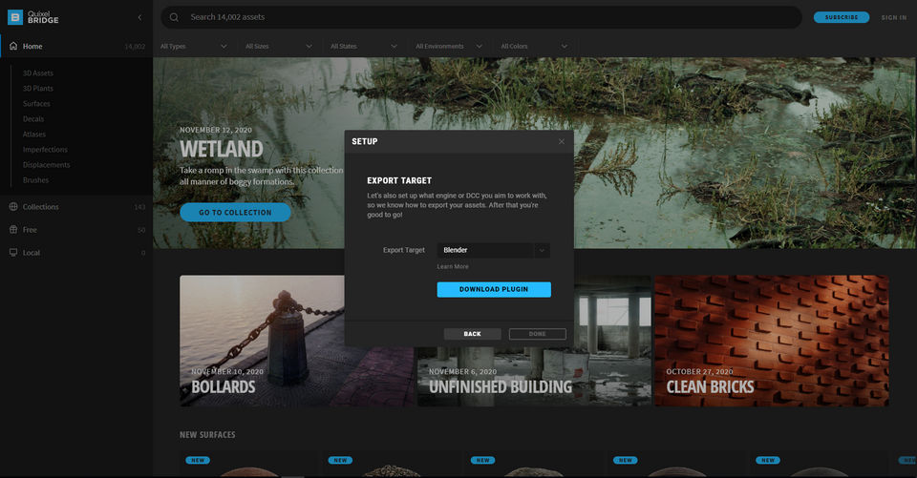Click the Quixel Bridge logo icon
This screenshot has width=917, height=478.
click(15, 17)
